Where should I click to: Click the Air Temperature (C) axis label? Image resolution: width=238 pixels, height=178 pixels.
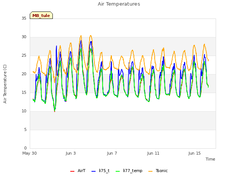tap(5, 84)
